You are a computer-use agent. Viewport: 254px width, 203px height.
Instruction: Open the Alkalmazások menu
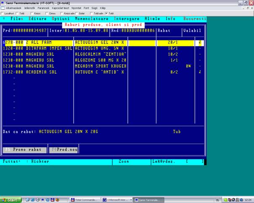click(x=13, y=8)
